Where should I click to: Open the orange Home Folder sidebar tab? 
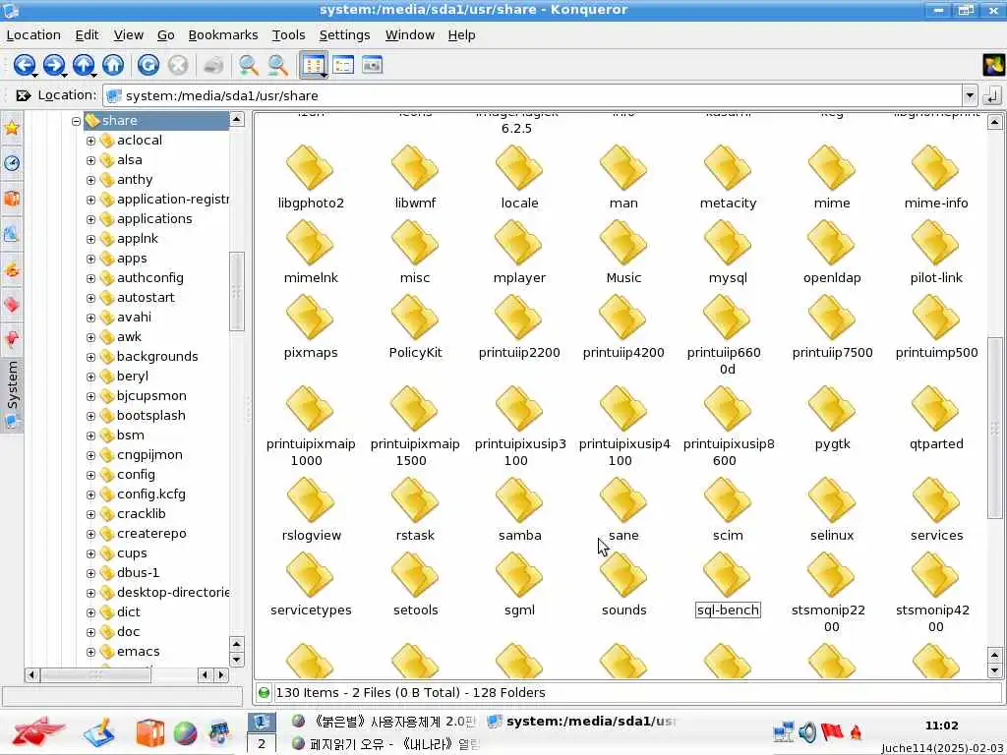(x=12, y=199)
